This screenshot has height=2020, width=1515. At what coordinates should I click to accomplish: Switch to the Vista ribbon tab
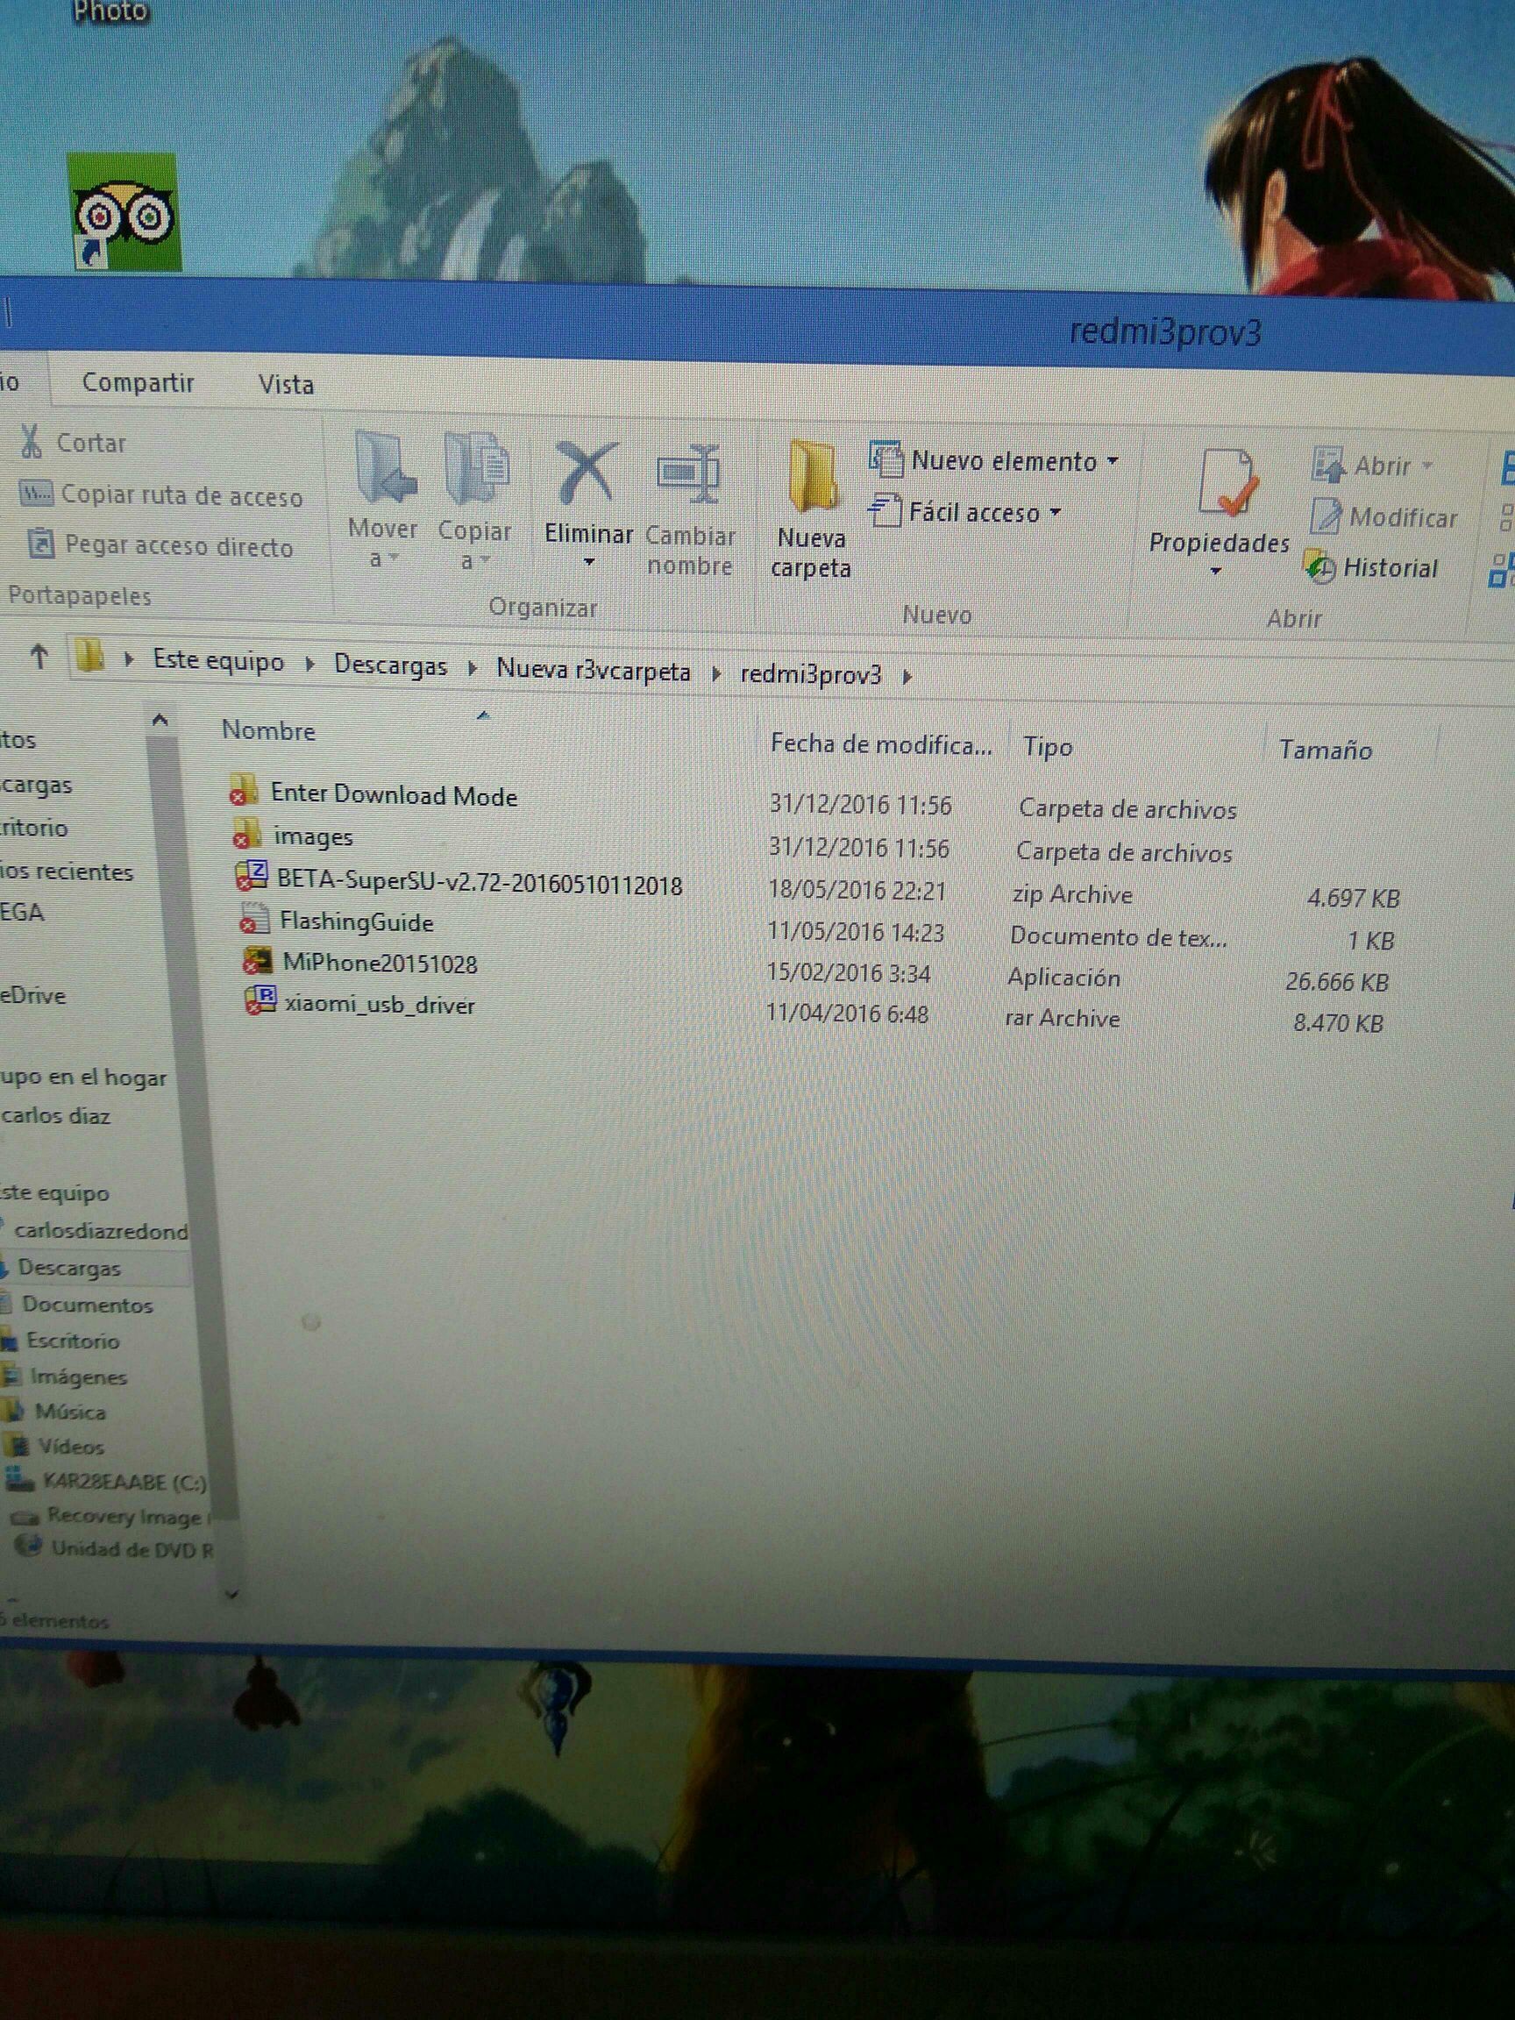pos(286,385)
